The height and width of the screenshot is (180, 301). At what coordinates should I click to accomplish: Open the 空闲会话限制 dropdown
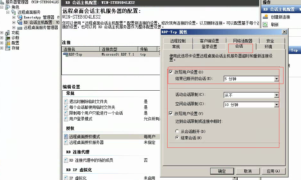(276, 105)
